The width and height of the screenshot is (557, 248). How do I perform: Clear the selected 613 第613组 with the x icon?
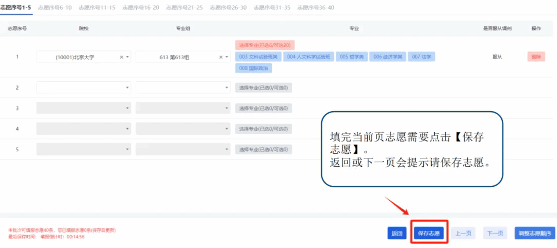pos(221,57)
